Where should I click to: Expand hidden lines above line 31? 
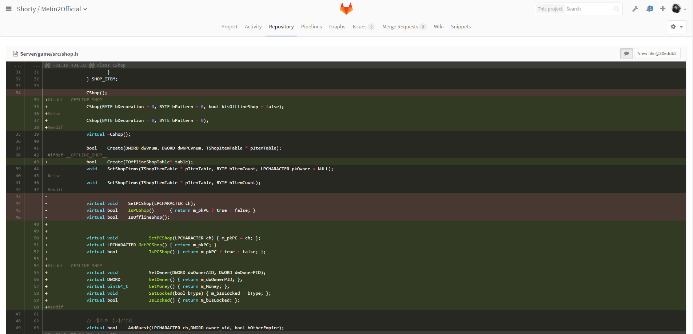point(18,65)
